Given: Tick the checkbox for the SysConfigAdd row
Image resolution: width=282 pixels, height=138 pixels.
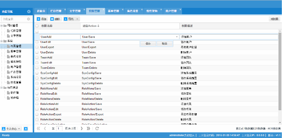Looking at the screenshot, I should click(37, 73).
